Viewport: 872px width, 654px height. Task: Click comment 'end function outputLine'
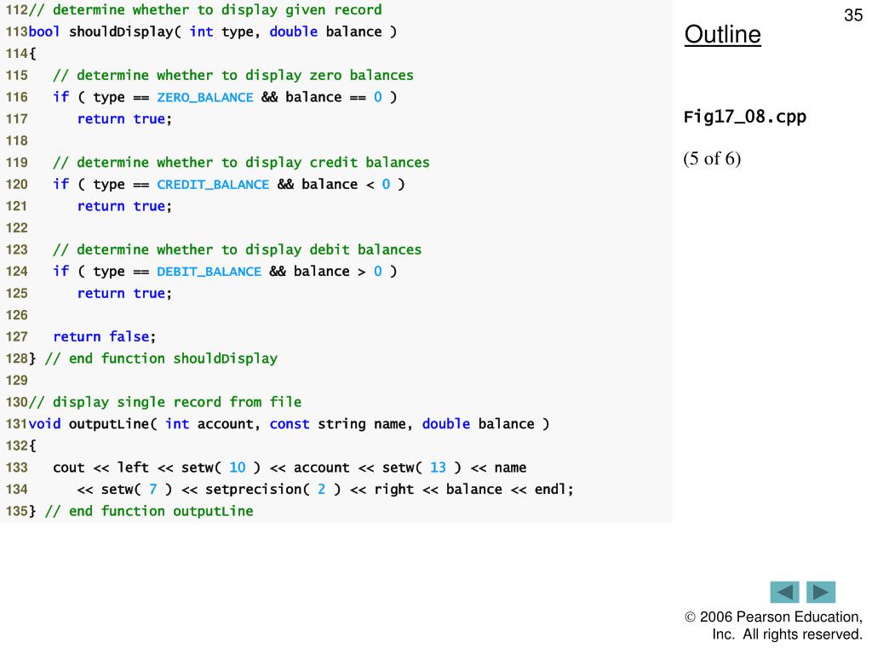click(x=149, y=511)
